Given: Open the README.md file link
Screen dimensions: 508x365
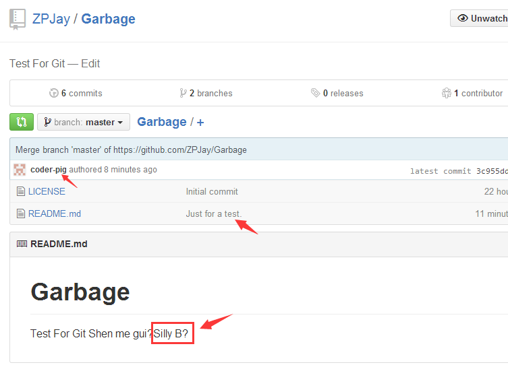Looking at the screenshot, I should [54, 213].
